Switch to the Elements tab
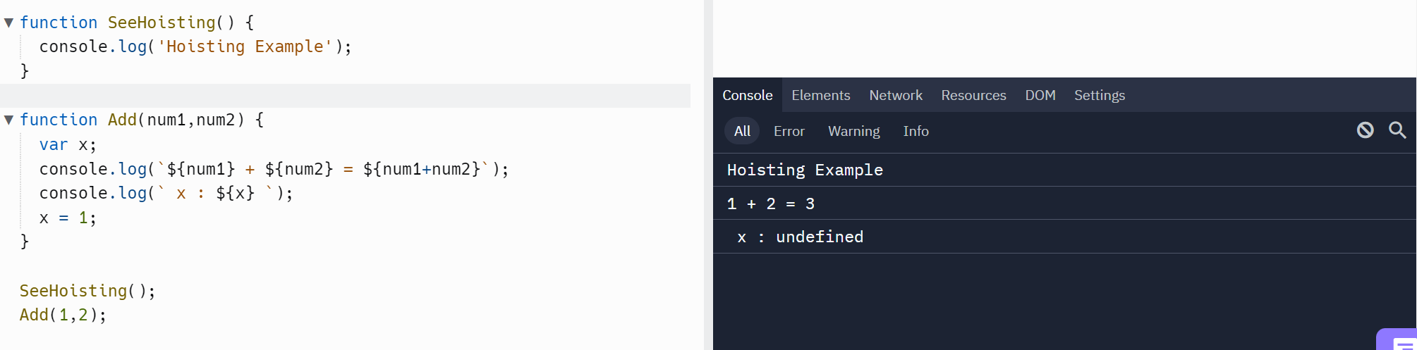The image size is (1417, 350). (820, 95)
